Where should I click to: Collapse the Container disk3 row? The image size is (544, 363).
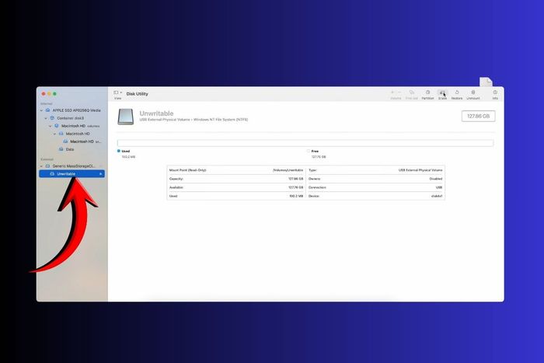tap(46, 118)
